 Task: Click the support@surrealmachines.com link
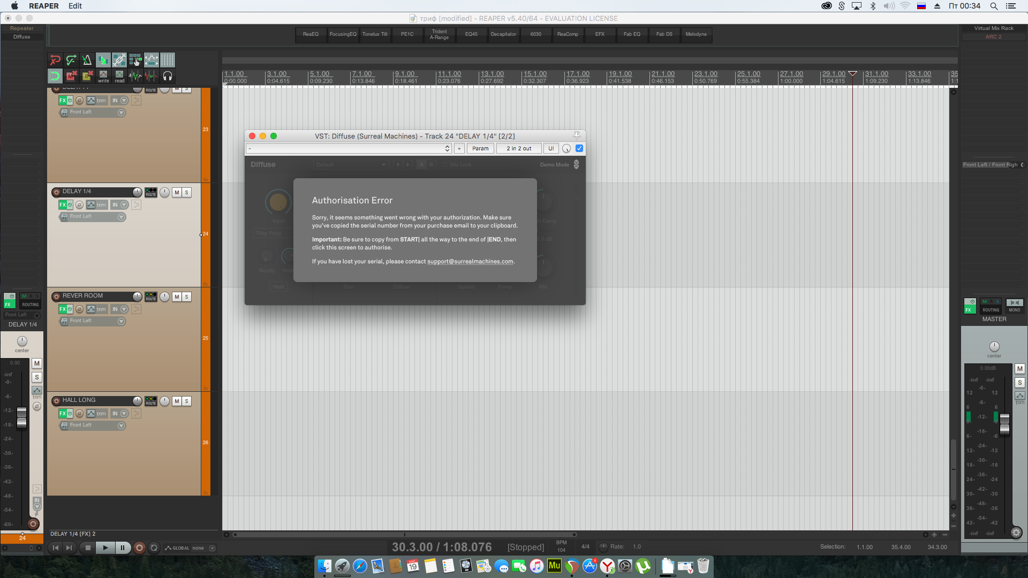coord(470,262)
